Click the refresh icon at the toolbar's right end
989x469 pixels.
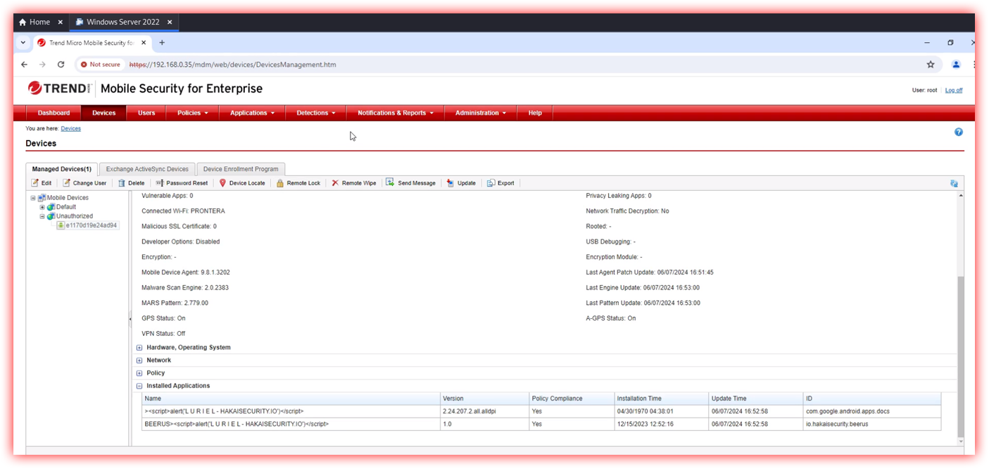(954, 183)
